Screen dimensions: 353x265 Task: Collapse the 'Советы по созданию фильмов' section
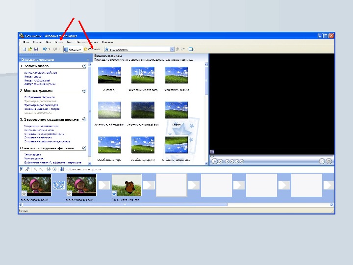(x=84, y=148)
